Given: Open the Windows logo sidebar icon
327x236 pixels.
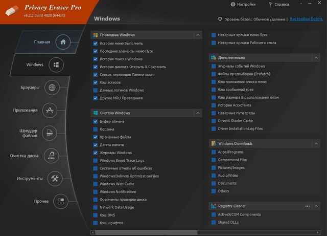Looking at the screenshot, I should point(56,65).
